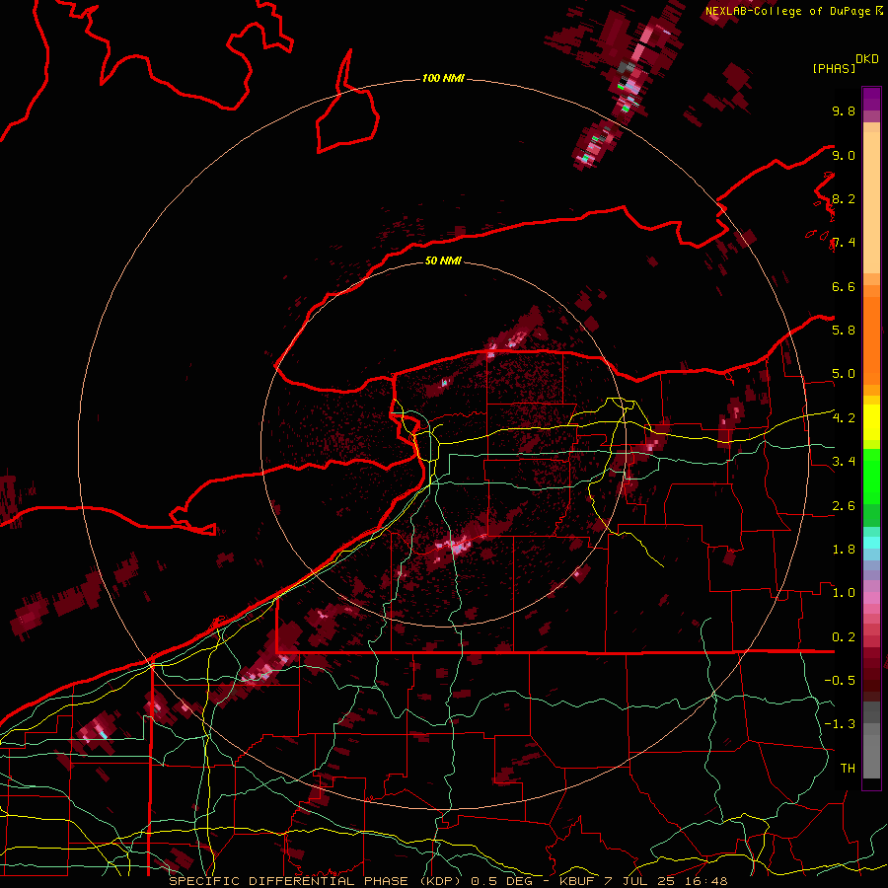Click the 4.2 value on the color scale
Screen dimensions: 888x888
pyautogui.click(x=844, y=418)
